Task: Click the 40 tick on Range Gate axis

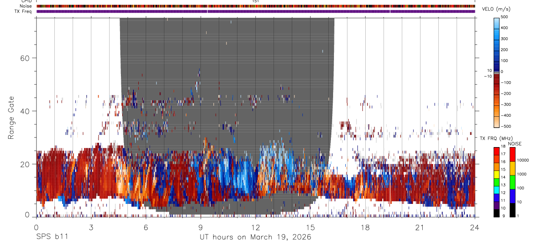Action: pyautogui.click(x=25, y=111)
